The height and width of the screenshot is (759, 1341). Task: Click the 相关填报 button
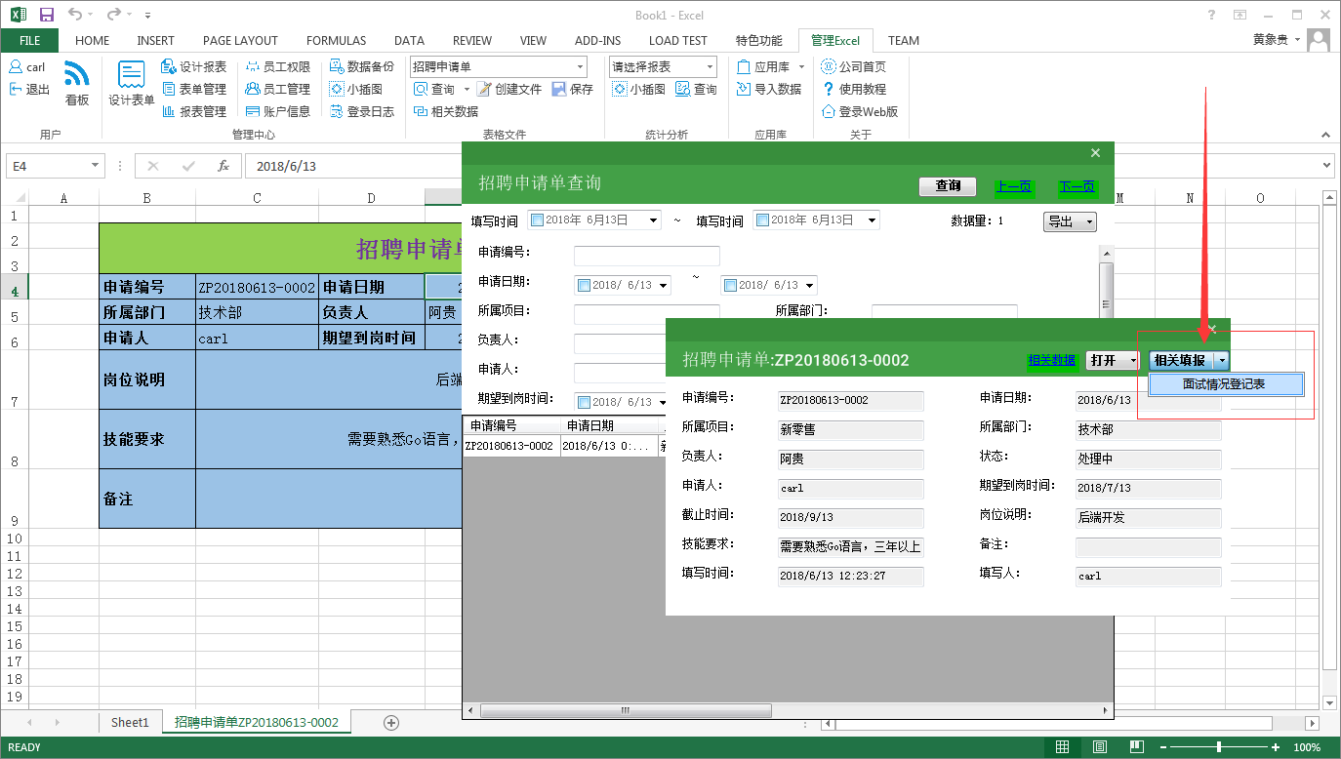pyautogui.click(x=1181, y=361)
